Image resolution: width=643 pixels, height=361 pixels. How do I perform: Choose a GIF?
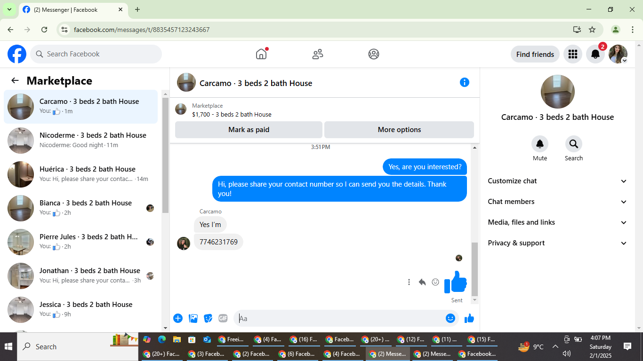[223, 318]
